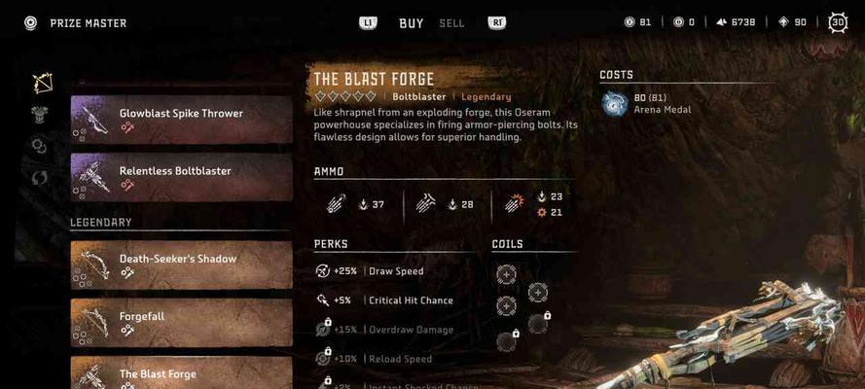Select the locked coil slot at bottom left

click(x=507, y=341)
